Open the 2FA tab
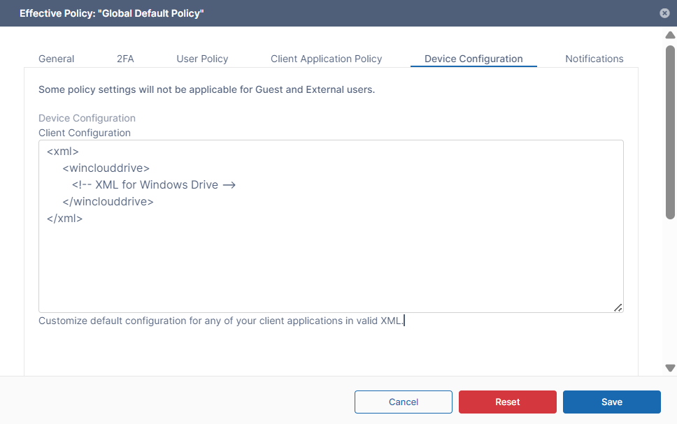 click(125, 59)
